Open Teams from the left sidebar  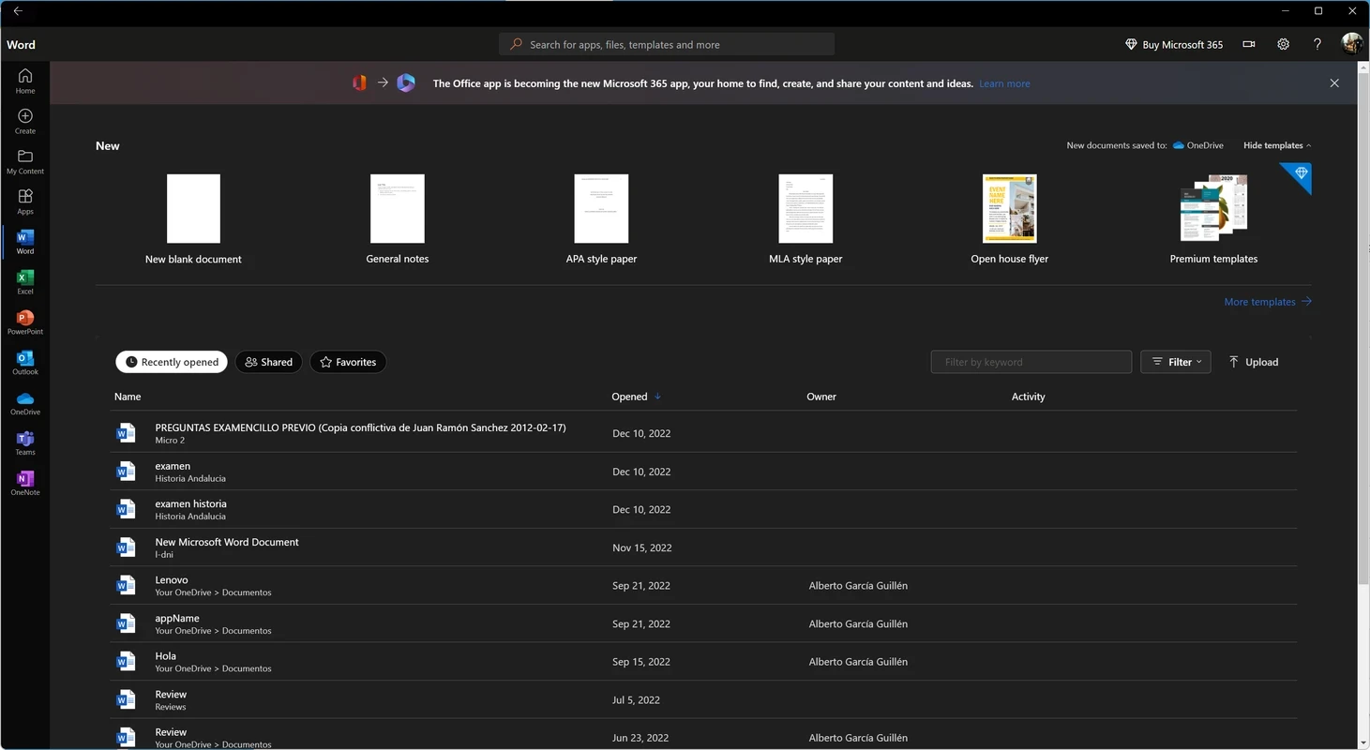(25, 443)
